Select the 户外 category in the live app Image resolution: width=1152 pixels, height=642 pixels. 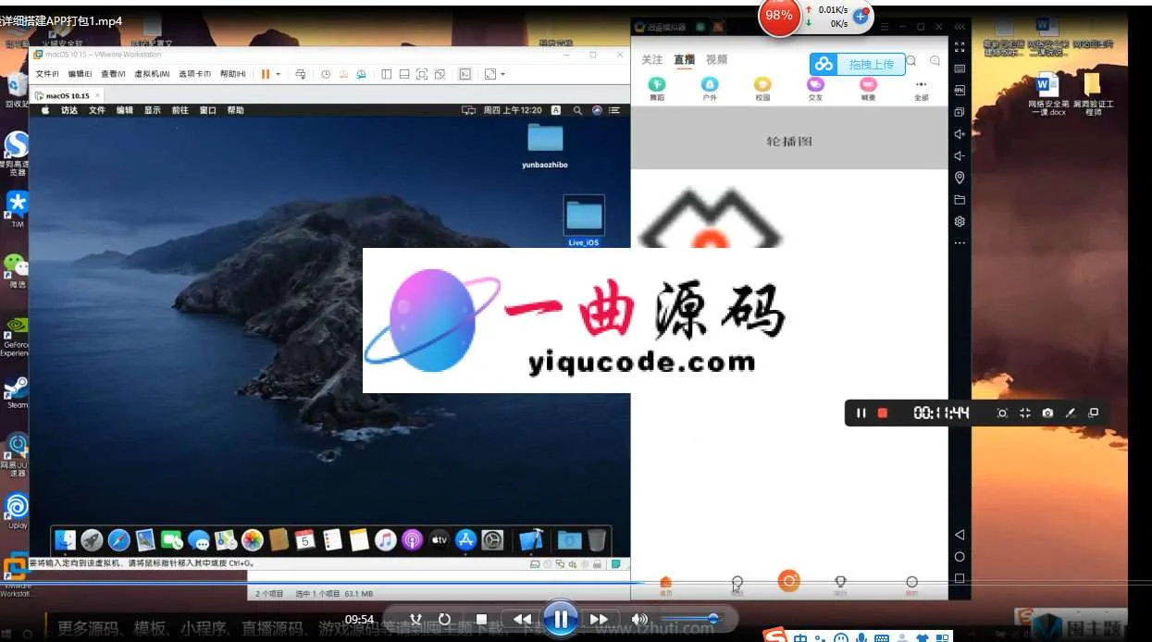pos(710,89)
